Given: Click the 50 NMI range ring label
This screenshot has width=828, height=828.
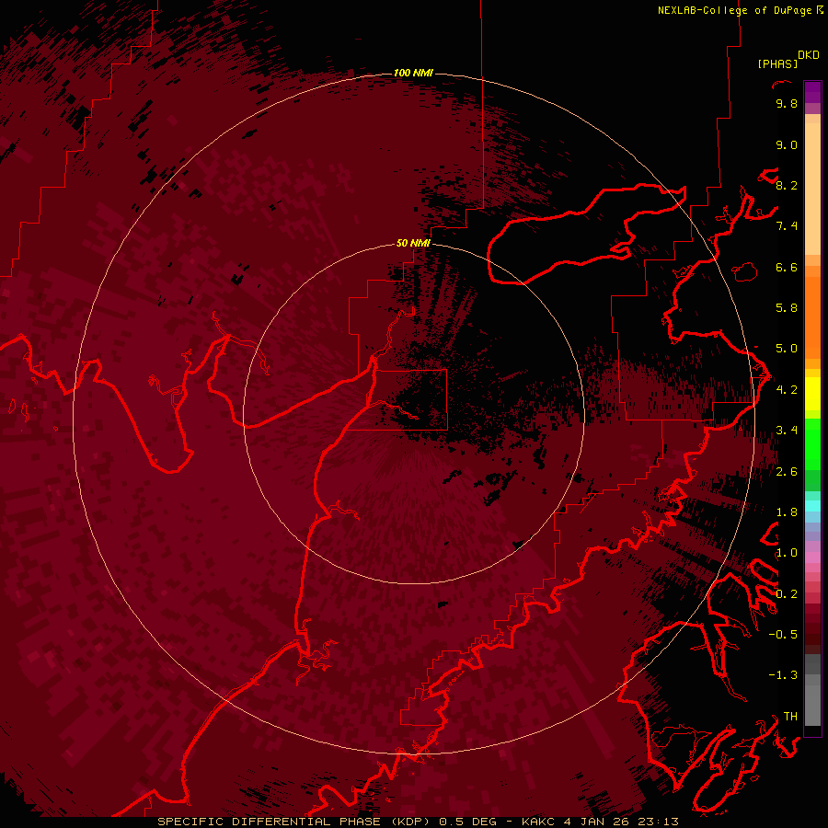Looking at the screenshot, I should click(x=413, y=243).
